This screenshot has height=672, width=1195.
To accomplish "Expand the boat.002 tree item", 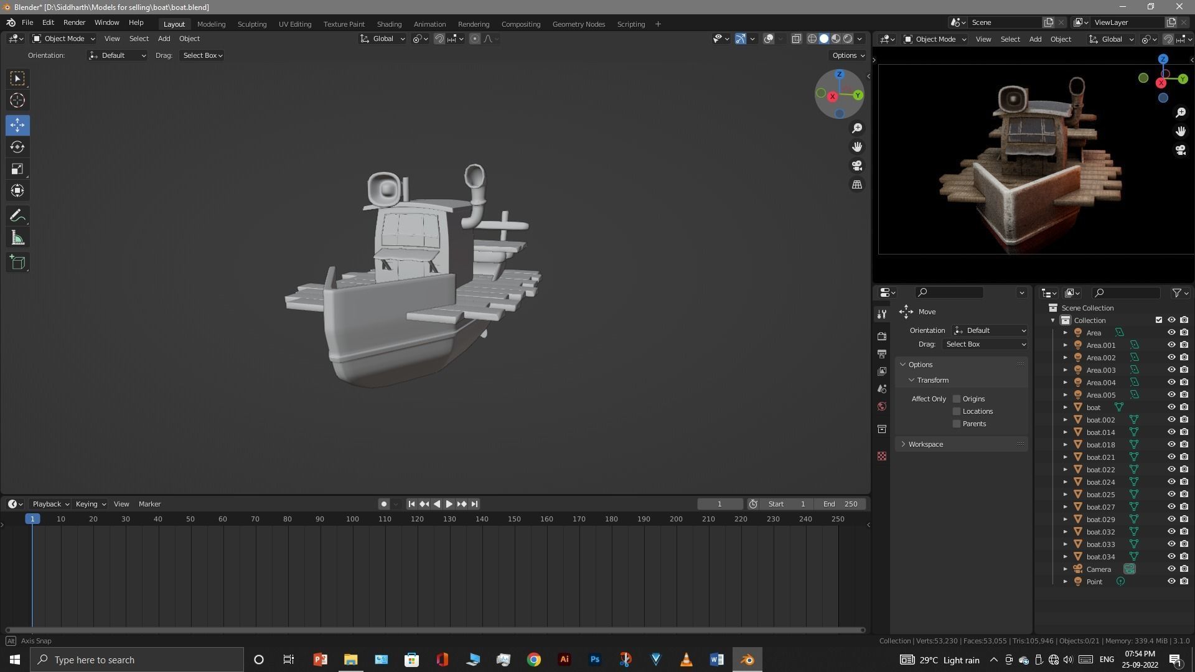I will pyautogui.click(x=1065, y=419).
